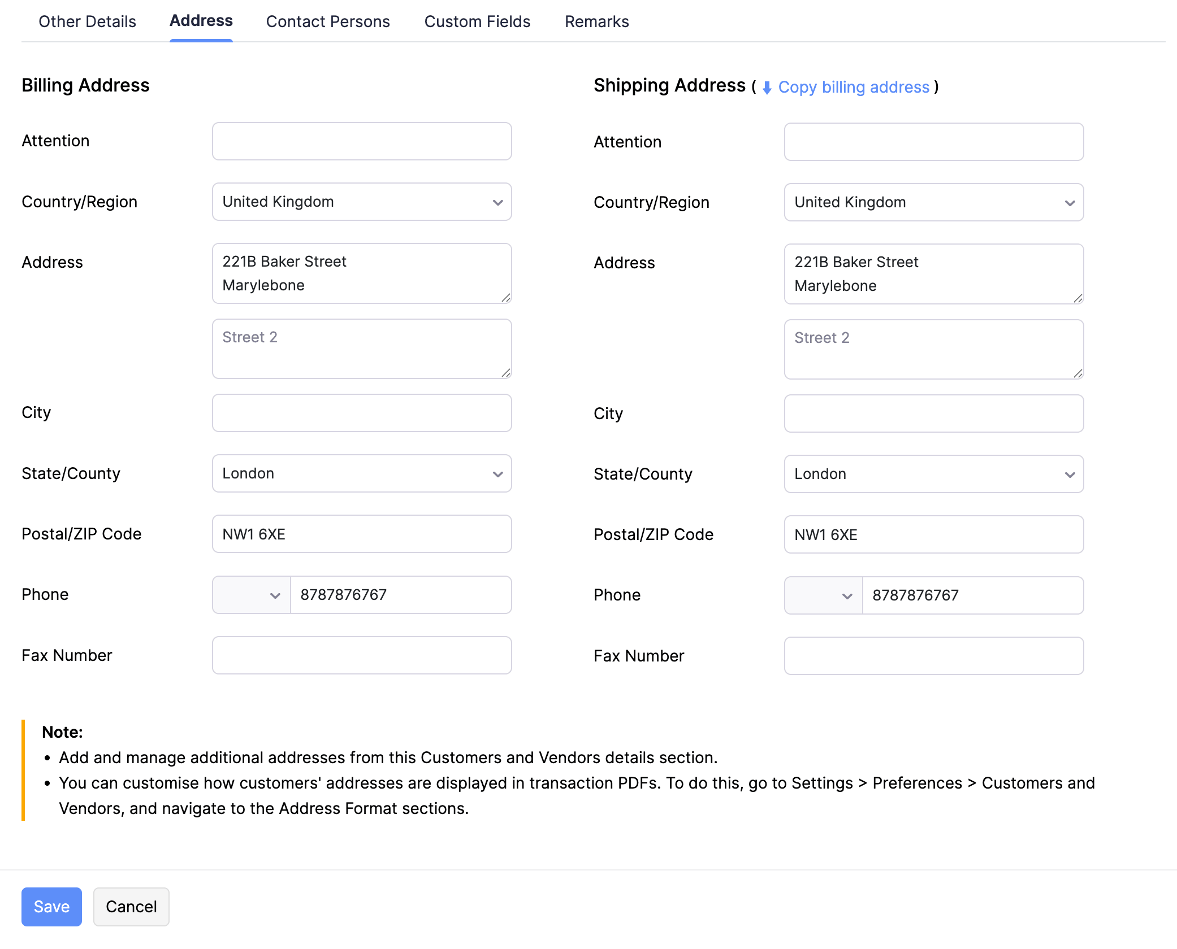Open the shipping Country/Region dropdown
This screenshot has width=1177, height=949.
tap(934, 202)
